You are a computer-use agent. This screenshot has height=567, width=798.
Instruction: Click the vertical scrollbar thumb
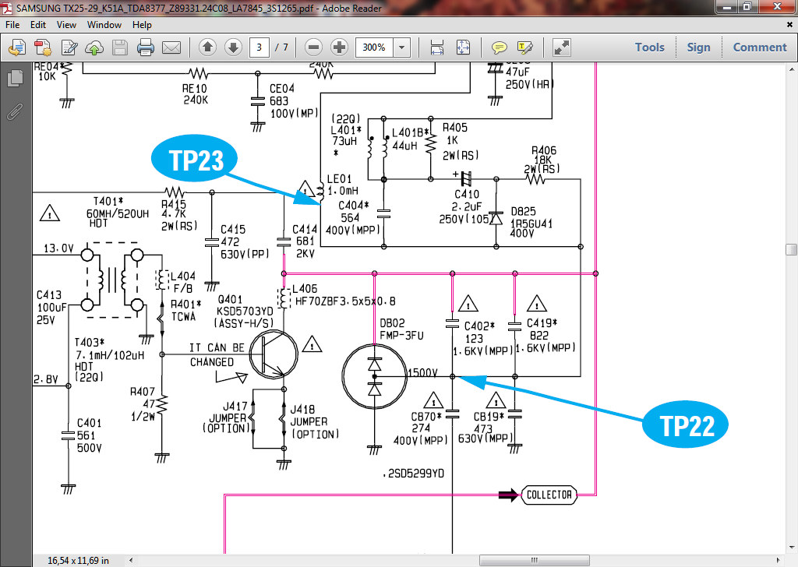click(x=791, y=250)
